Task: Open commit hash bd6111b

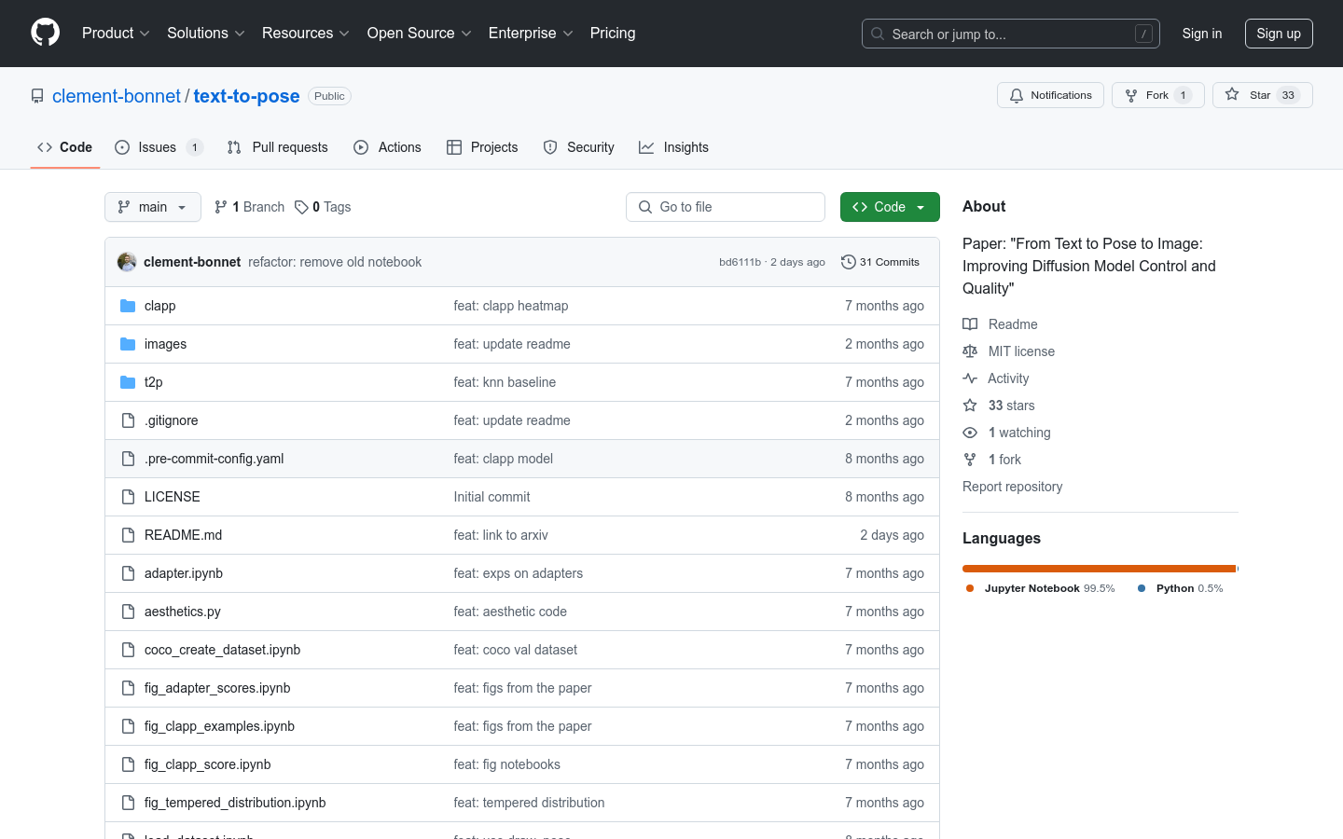Action: (x=740, y=262)
